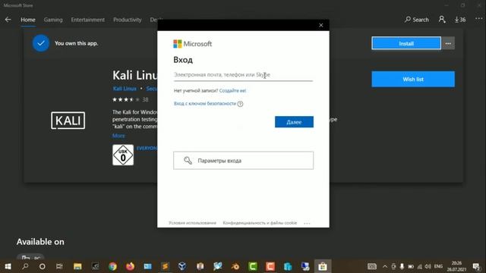486x273 pixels.
Task: Click the blue 'Далее' button
Action: pyautogui.click(x=294, y=122)
